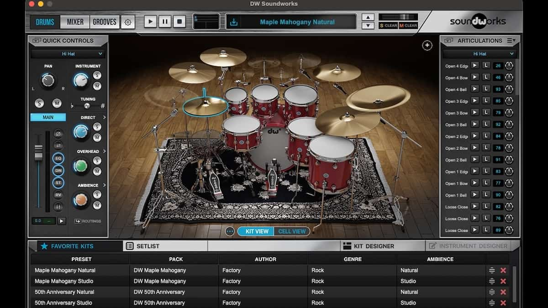Click the Learn (L) button for Open 3 Bow
Screen dimensions: 548x308
(x=486, y=113)
